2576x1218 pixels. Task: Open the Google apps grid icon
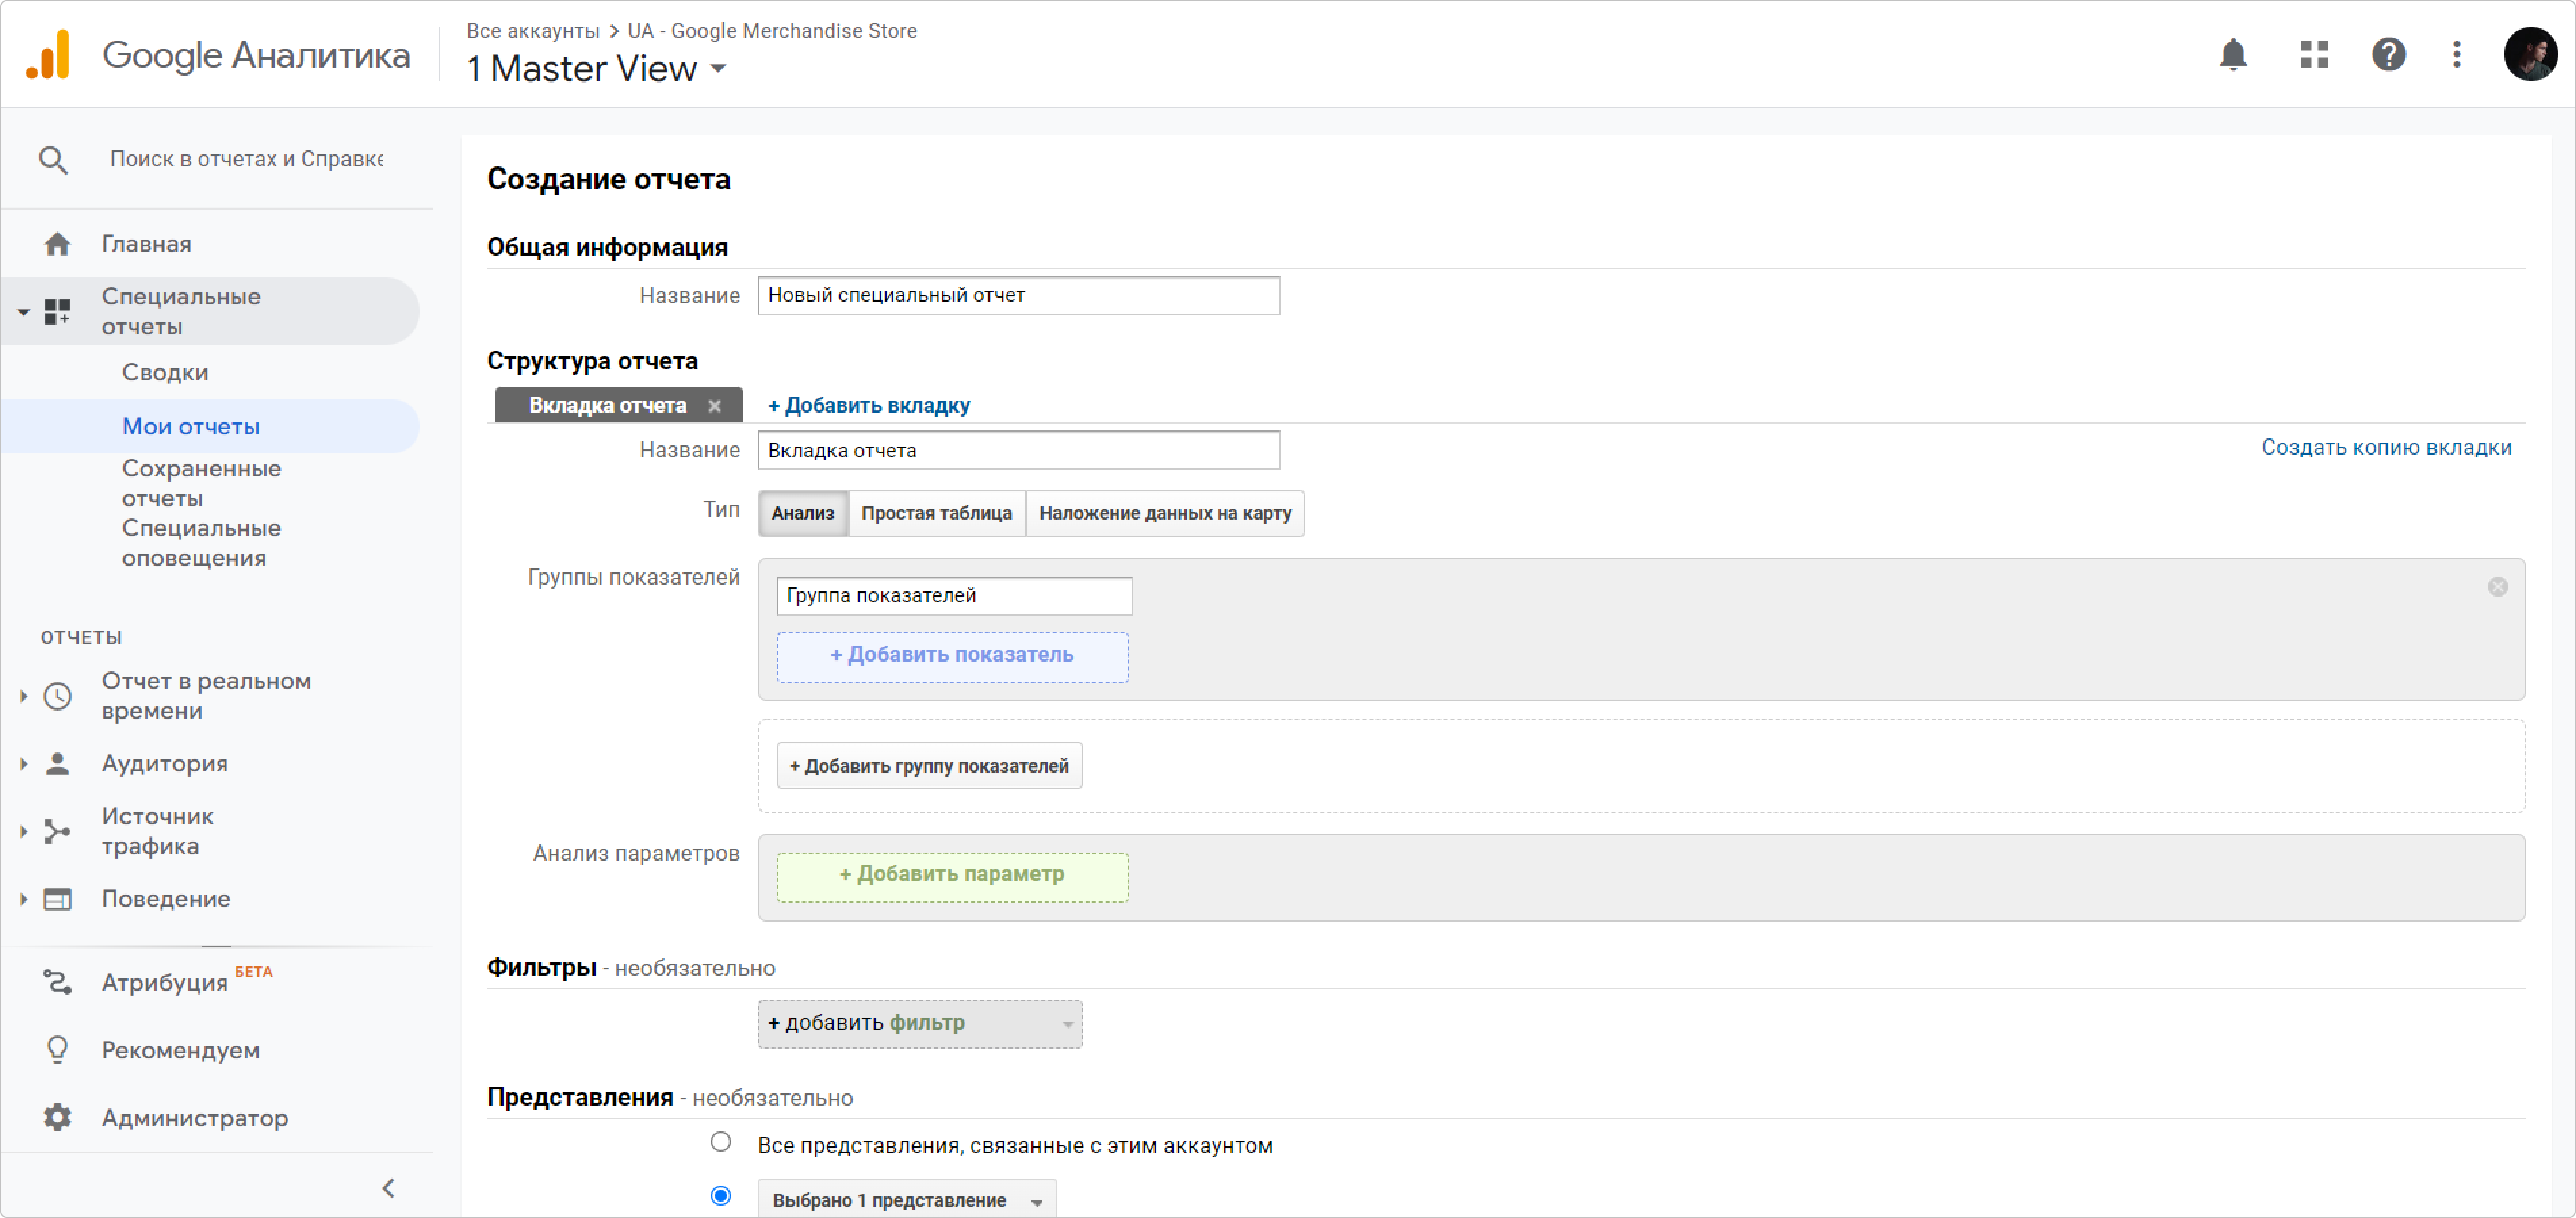pyautogui.click(x=2314, y=54)
